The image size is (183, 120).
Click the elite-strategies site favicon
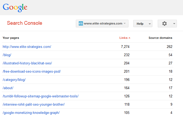(x=81, y=24)
